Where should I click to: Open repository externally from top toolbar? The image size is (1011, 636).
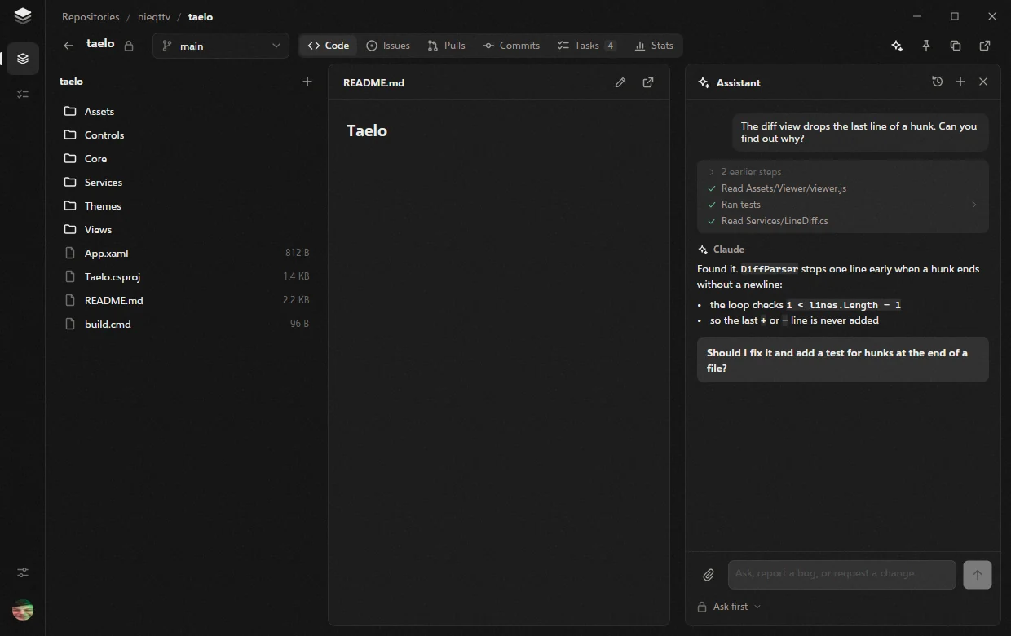pyautogui.click(x=985, y=46)
